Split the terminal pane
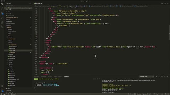This screenshot has width=170, height=95. (159, 77)
